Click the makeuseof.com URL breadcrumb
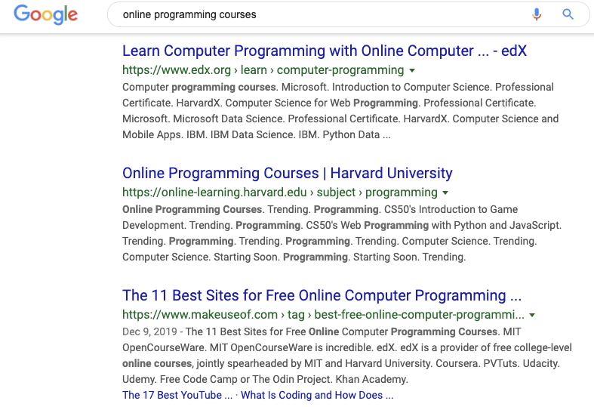This screenshot has height=407, width=594. [x=323, y=315]
